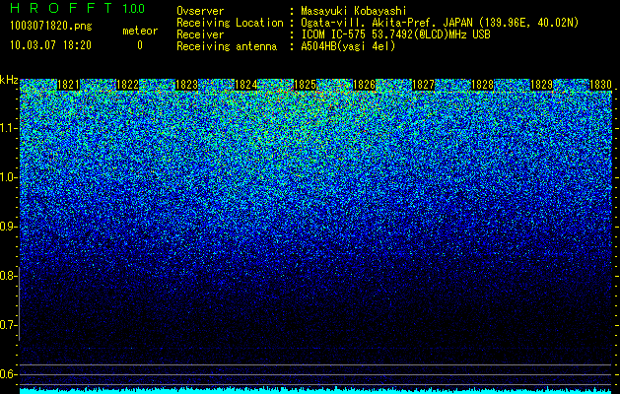Click the ICOM IC-575 53.7492 MHz USB text
This screenshot has width=620, height=394.
click(395, 34)
